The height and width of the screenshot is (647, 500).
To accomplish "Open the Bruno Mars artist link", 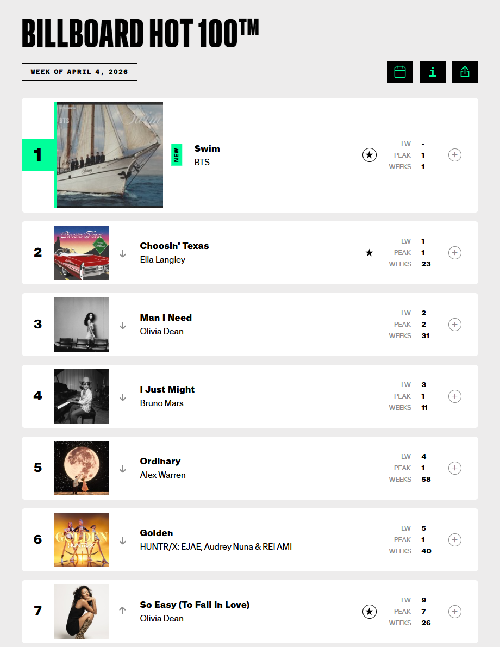I will coord(162,403).
